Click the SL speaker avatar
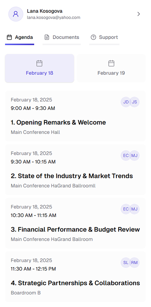Viewport: 151px width, 307px height. [x=126, y=262]
